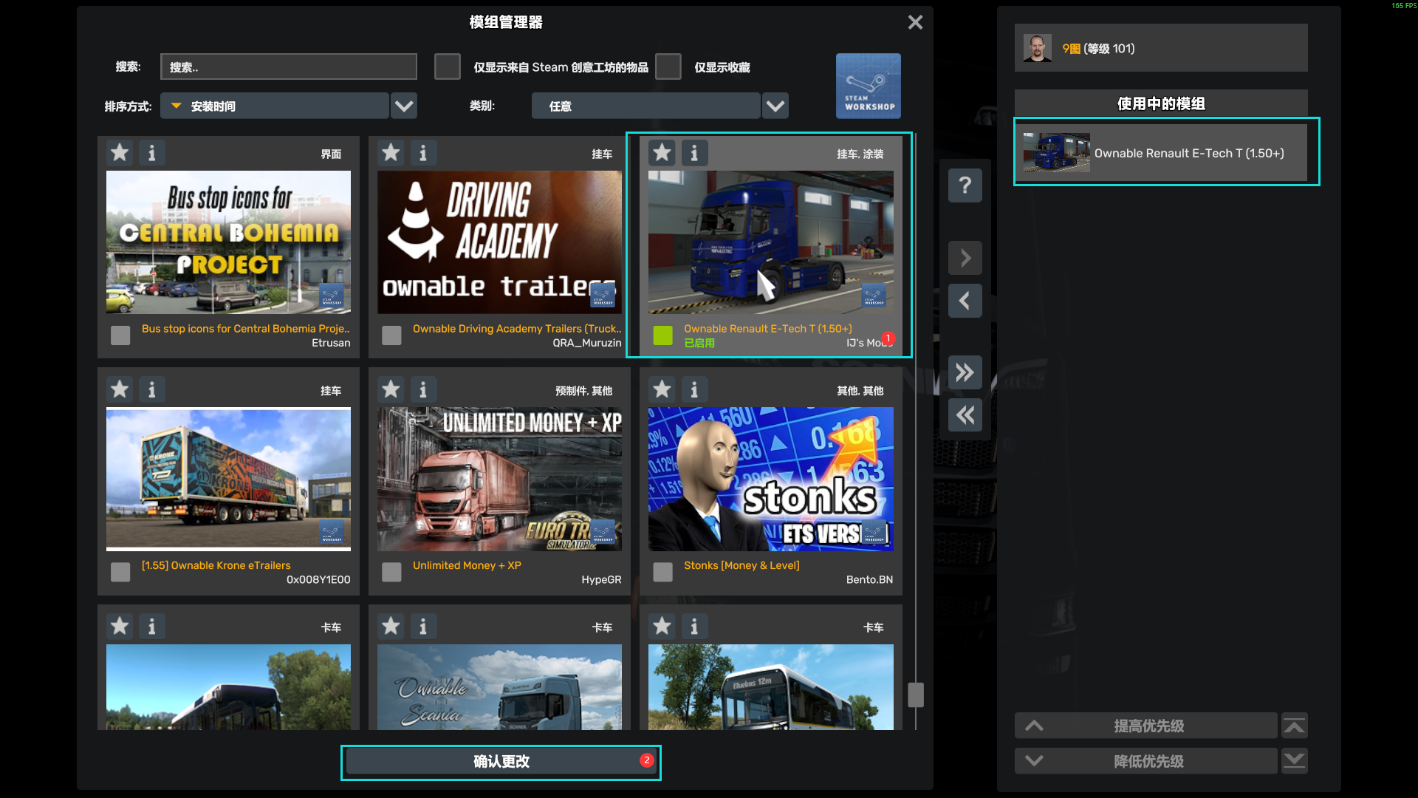Click author name QRA_Muruzin
Screen dimensions: 1418x798
587,343
